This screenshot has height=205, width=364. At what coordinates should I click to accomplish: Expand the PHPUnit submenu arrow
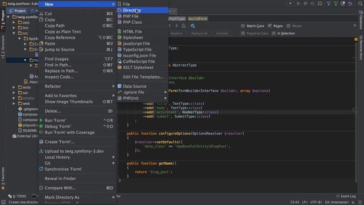click(166, 99)
